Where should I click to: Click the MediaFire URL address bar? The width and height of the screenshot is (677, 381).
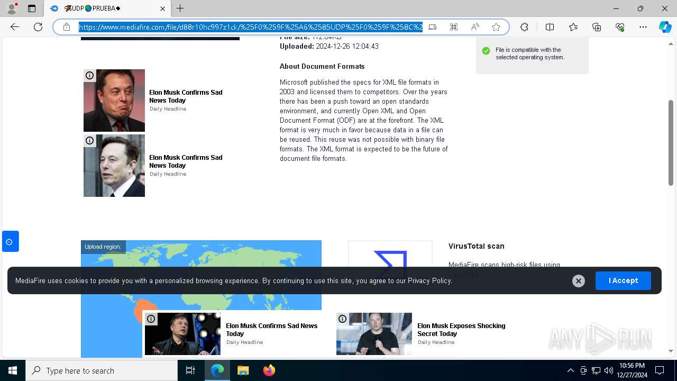(251, 27)
